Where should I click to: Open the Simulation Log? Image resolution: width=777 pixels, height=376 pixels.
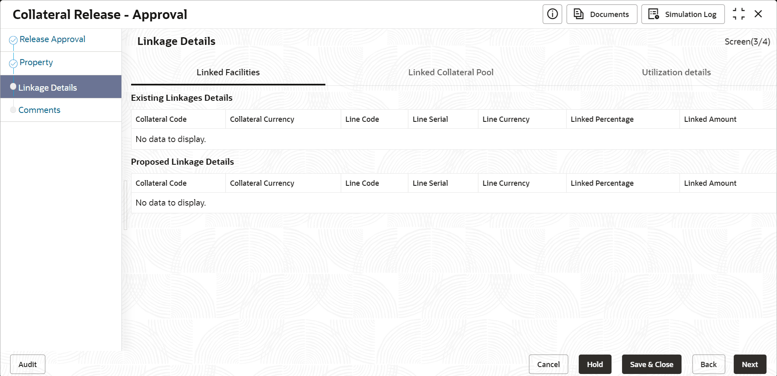[x=683, y=14]
